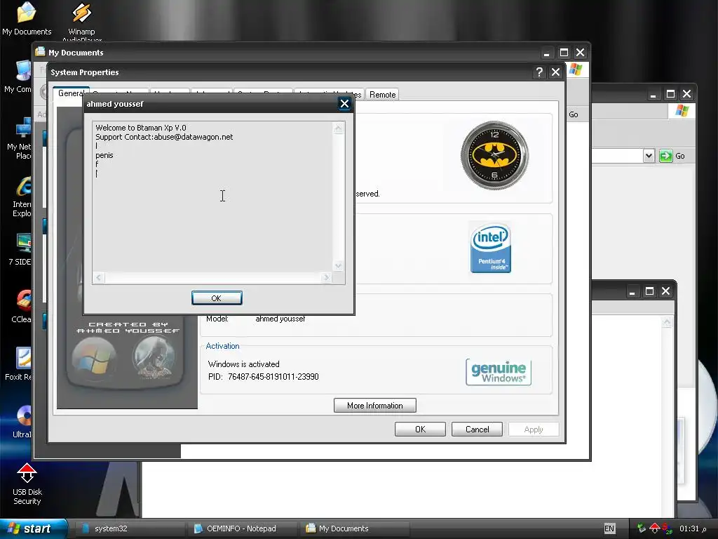
Task: Switch to OEMINFO - Notepad taskbar item
Action: click(242, 528)
